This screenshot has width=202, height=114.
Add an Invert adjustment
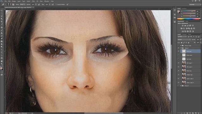182,31
